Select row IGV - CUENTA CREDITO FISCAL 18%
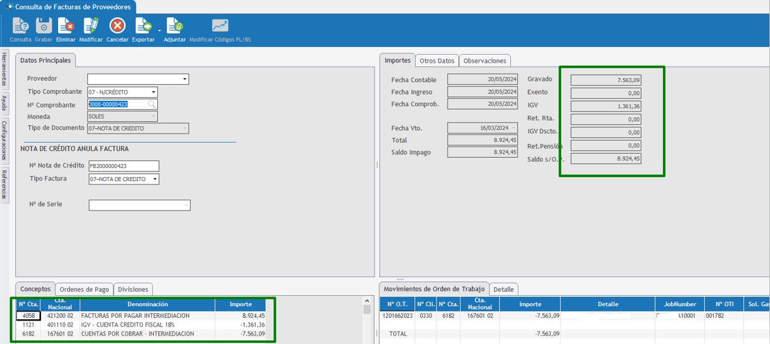770x344 pixels. pyautogui.click(x=142, y=324)
